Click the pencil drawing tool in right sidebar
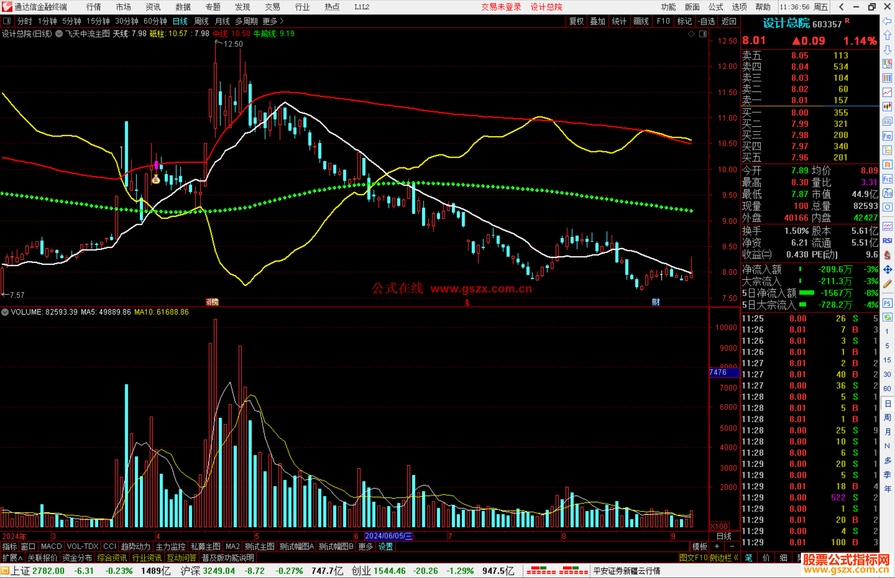 click(x=887, y=284)
